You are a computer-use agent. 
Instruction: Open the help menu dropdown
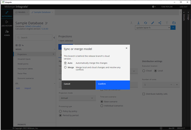point(154,6)
